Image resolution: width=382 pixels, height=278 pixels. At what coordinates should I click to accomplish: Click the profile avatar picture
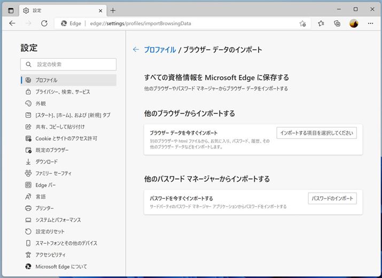tap(354, 24)
